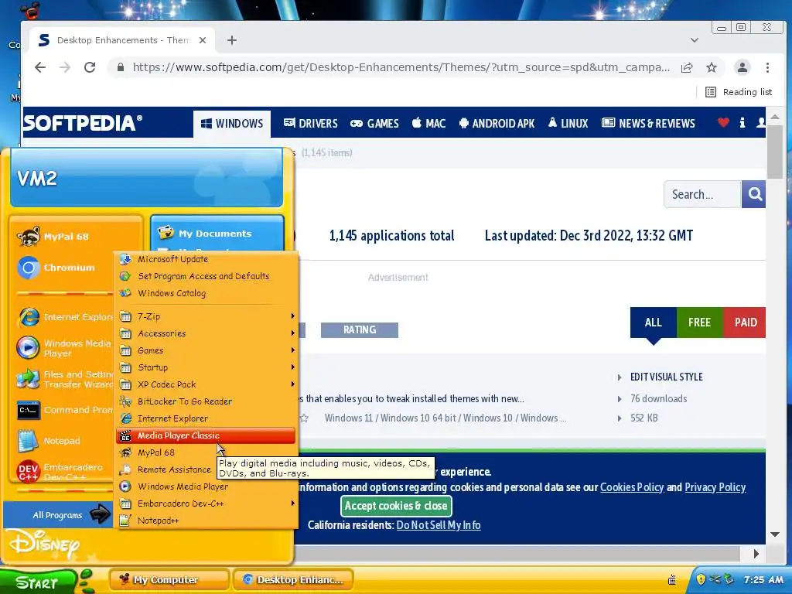
Task: Expand the Accessories submenu
Action: tap(206, 333)
